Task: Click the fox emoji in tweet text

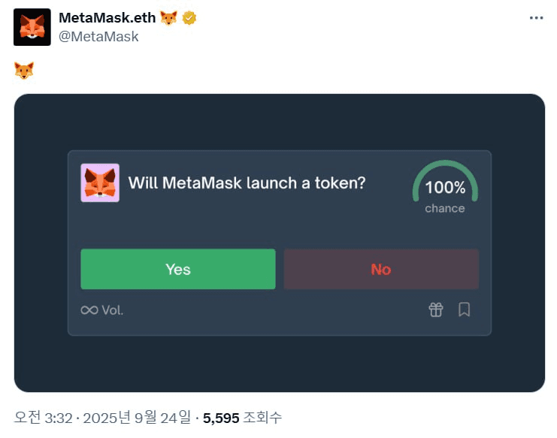Action: coord(24,71)
